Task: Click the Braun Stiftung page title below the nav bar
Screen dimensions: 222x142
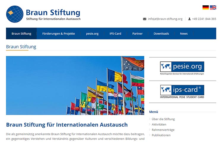Action: point(21,47)
